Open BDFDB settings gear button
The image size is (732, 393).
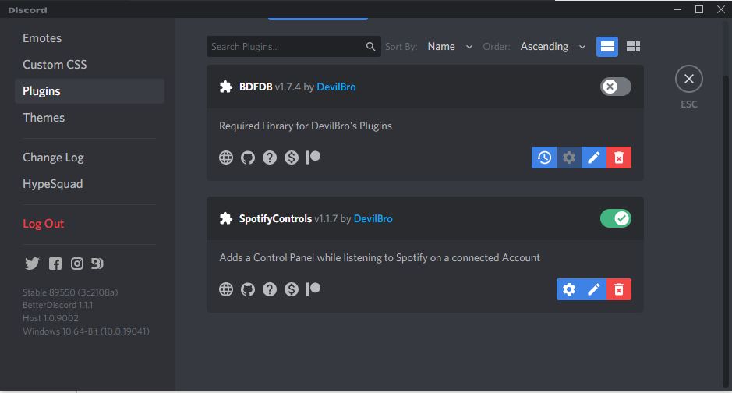click(x=568, y=158)
